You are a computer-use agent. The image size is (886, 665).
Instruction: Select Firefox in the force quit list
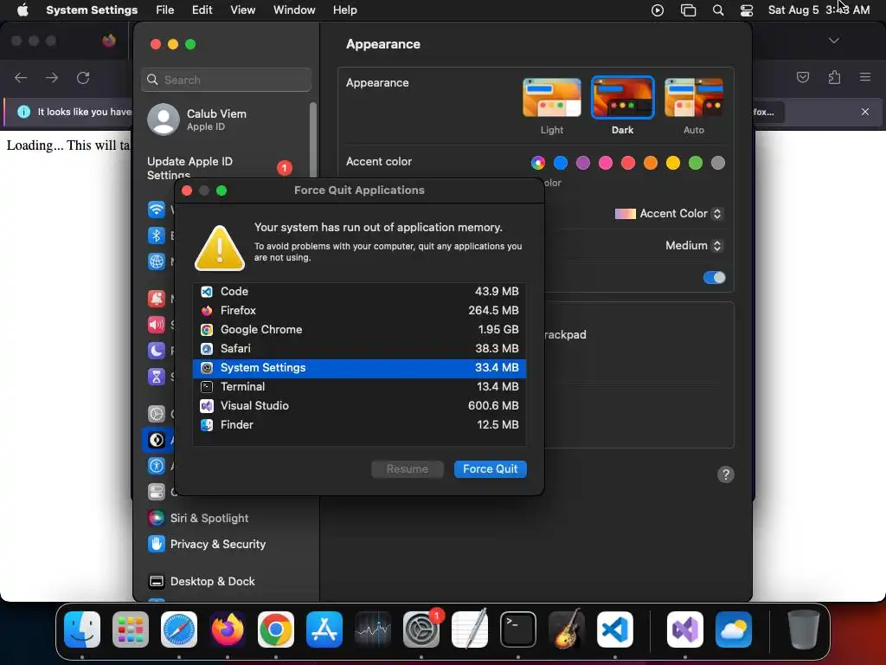[x=359, y=311]
